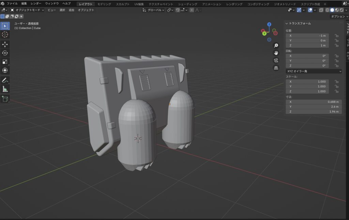349x220 pixels.
Task: Select the Add Cube tool
Action: pyautogui.click(x=5, y=99)
